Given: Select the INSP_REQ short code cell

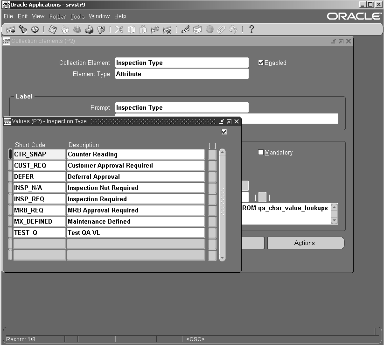Looking at the screenshot, I should point(40,199).
